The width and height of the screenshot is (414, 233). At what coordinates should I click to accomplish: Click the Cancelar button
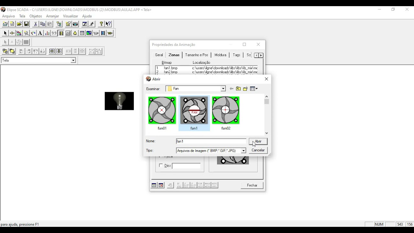pos(258,150)
